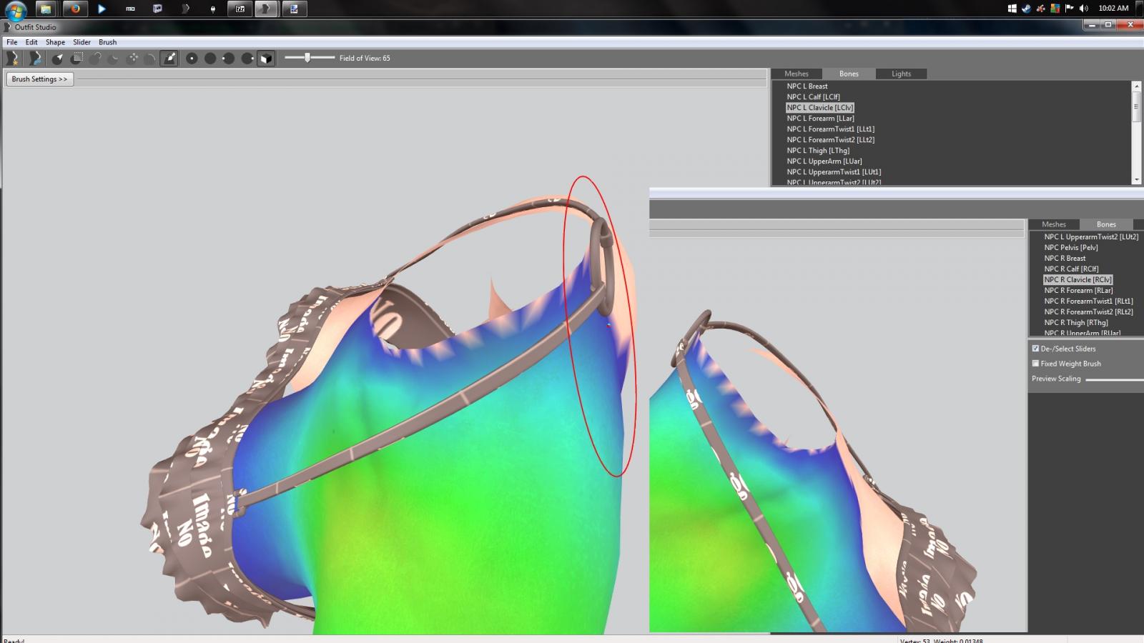Open Firefox from the taskbar
Image resolution: width=1144 pixels, height=643 pixels.
[x=74, y=9]
